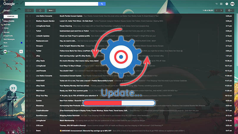Open the CreativeBooster Free Downloads email
The image size is (238, 134).
[129, 110]
